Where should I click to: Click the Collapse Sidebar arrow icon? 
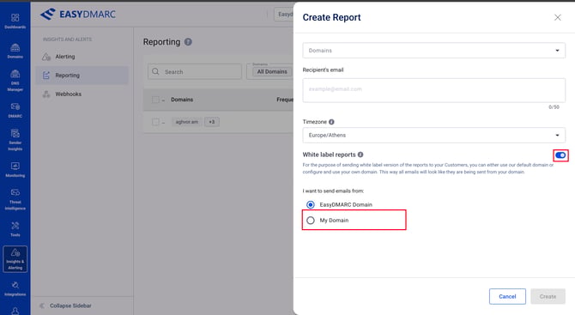point(42,306)
